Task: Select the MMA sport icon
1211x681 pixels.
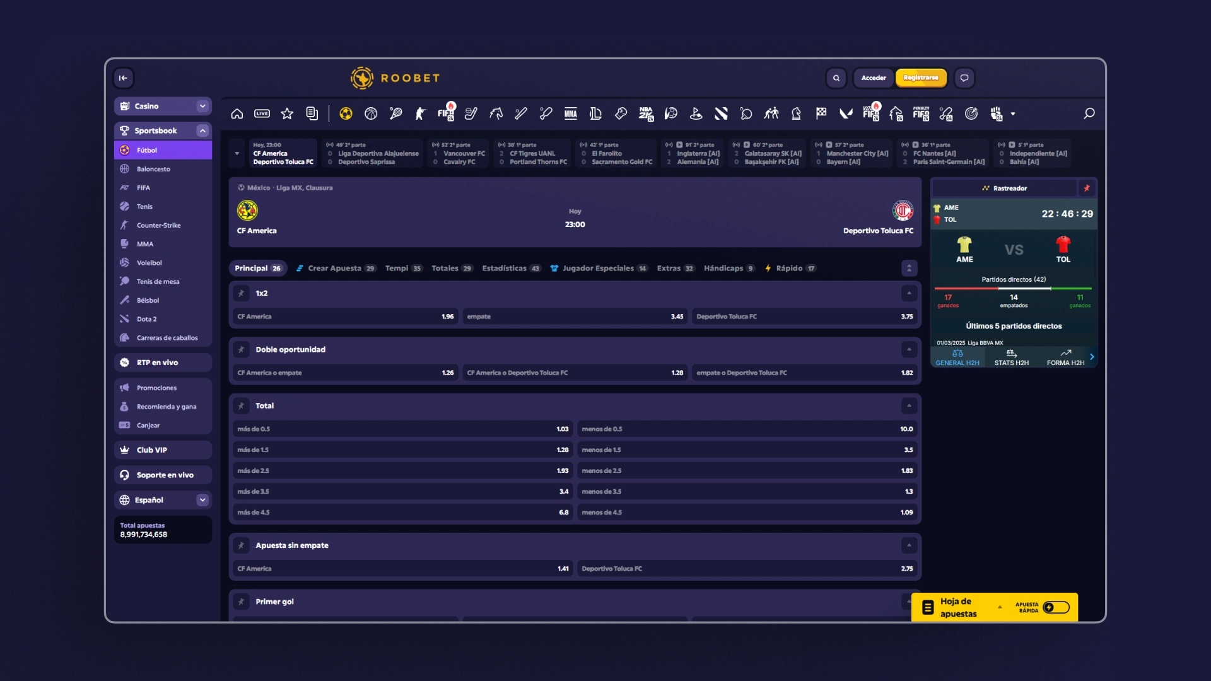Action: click(571, 113)
